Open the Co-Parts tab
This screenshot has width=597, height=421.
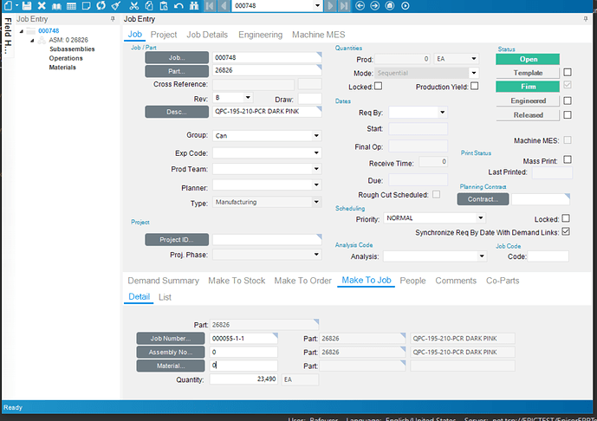[503, 281]
